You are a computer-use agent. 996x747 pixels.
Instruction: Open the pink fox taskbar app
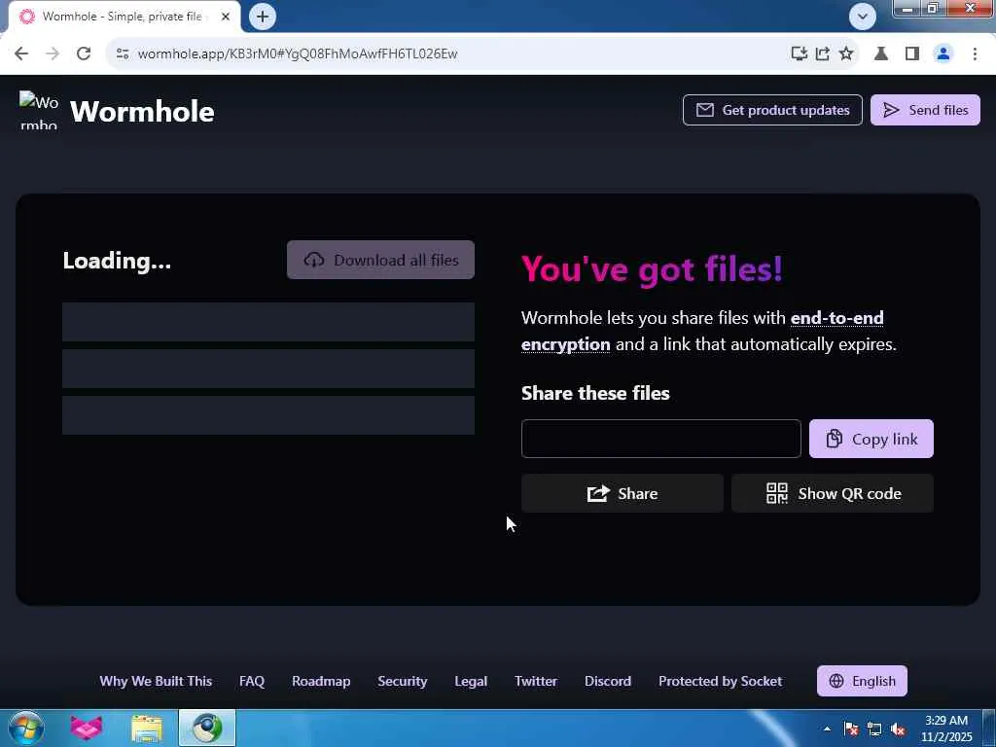click(x=86, y=728)
